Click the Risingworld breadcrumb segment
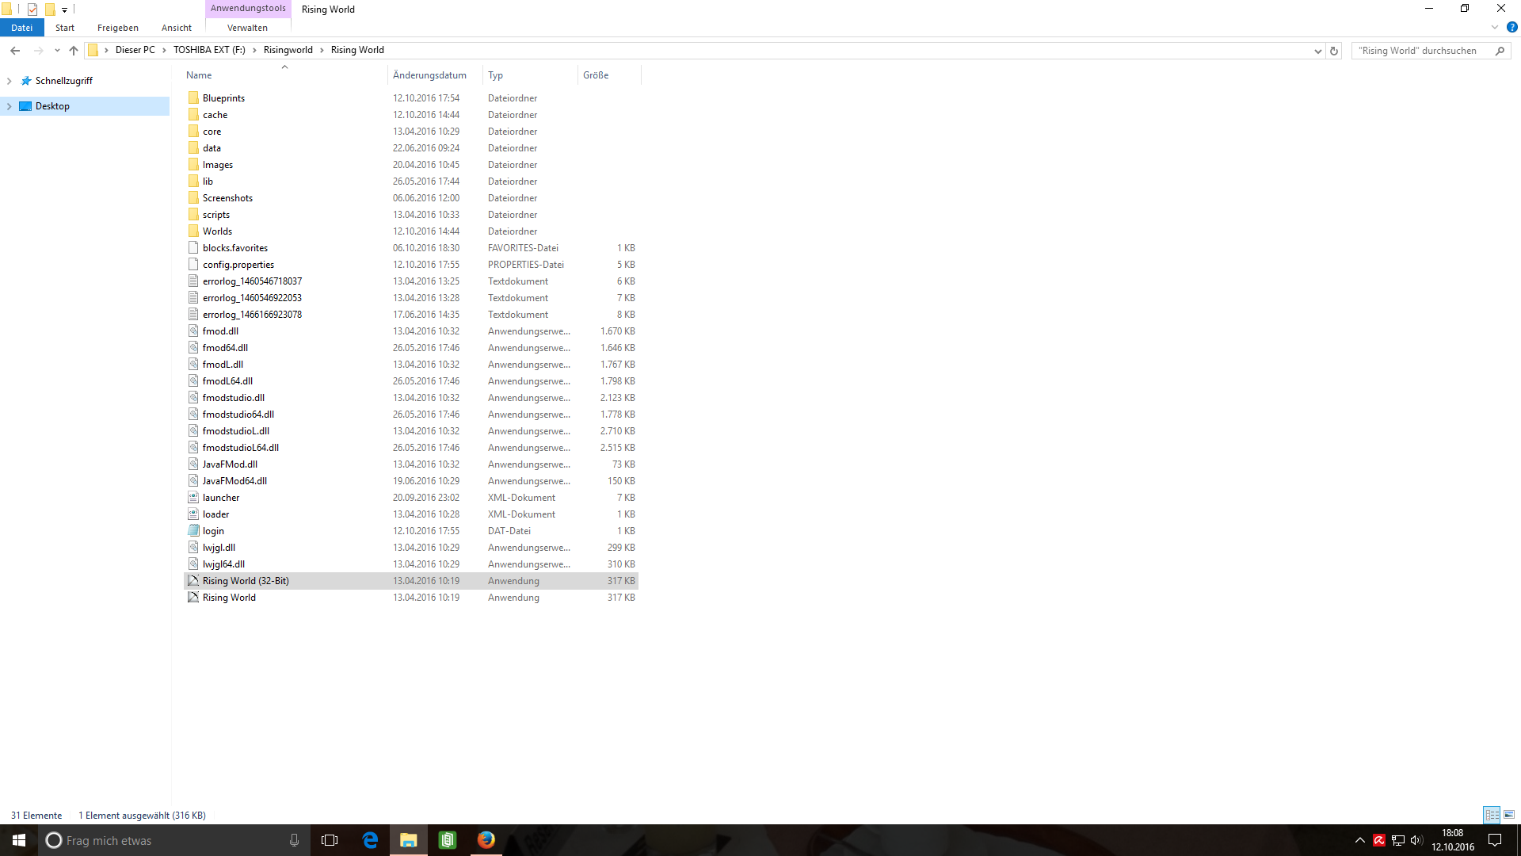This screenshot has width=1521, height=856. pyautogui.click(x=288, y=50)
